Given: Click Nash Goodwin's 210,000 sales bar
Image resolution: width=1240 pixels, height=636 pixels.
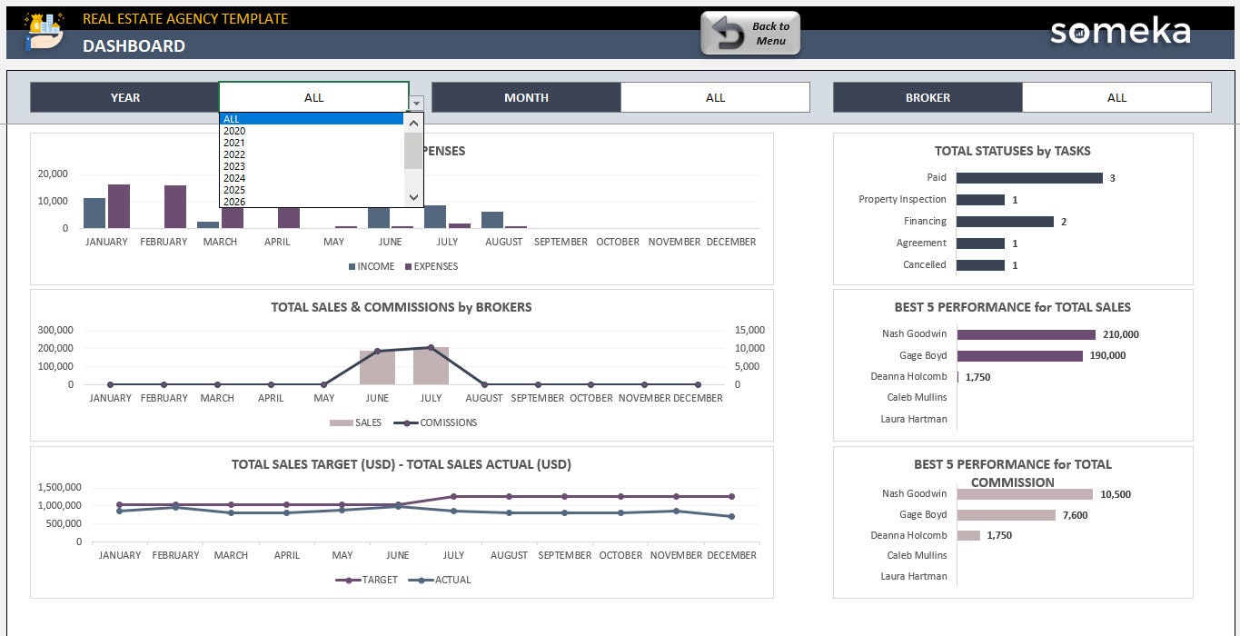Looking at the screenshot, I should pyautogui.click(x=1027, y=334).
